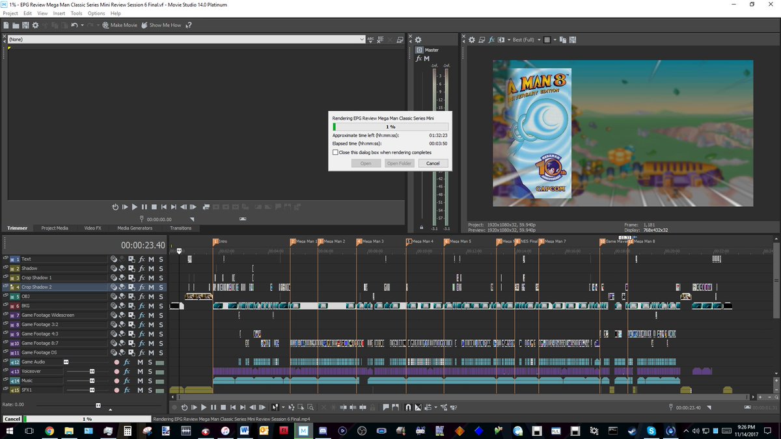The width and height of the screenshot is (781, 439).
Task: Click the Open project folder icon
Action: point(16,25)
